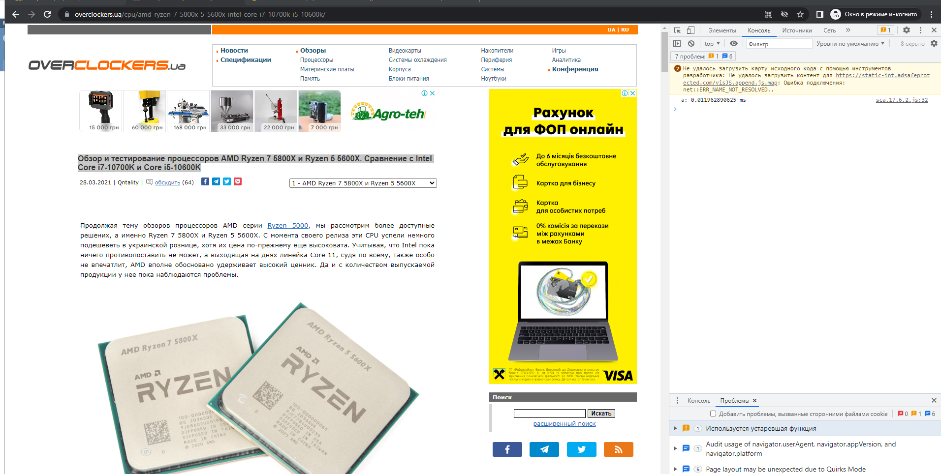Open the Источники tab
This screenshot has height=474, width=941.
tap(797, 30)
